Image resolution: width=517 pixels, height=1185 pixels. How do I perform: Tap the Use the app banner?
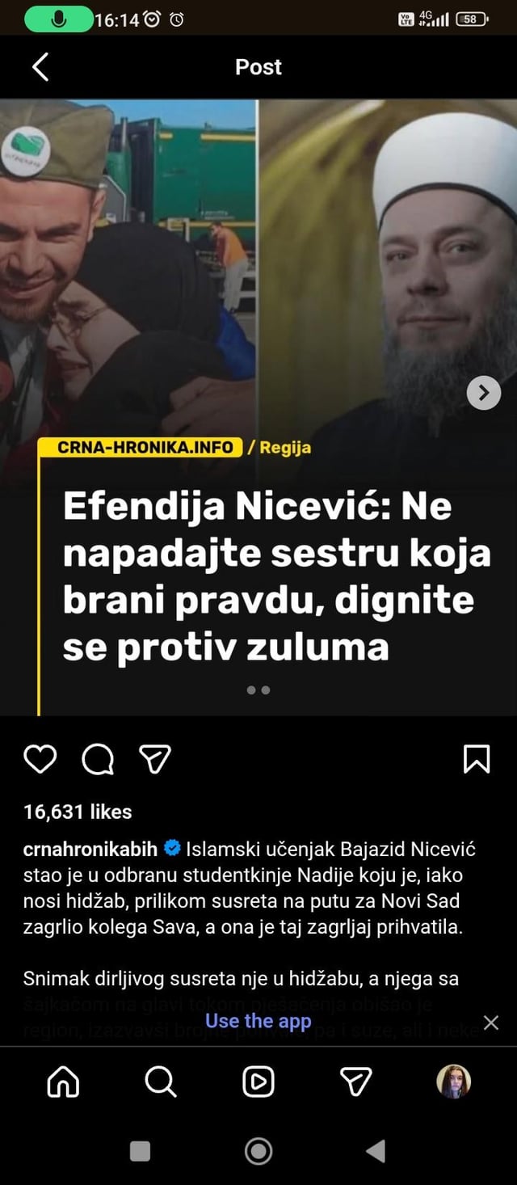(x=258, y=1021)
